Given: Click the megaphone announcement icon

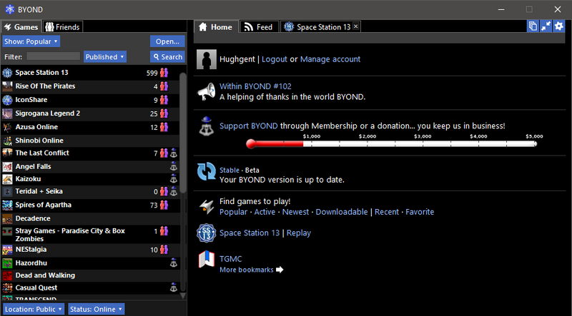Looking at the screenshot, I should pyautogui.click(x=207, y=92).
